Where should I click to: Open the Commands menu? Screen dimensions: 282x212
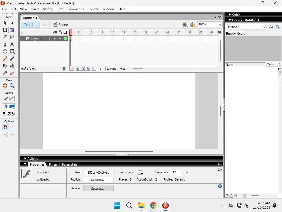[x=75, y=9]
